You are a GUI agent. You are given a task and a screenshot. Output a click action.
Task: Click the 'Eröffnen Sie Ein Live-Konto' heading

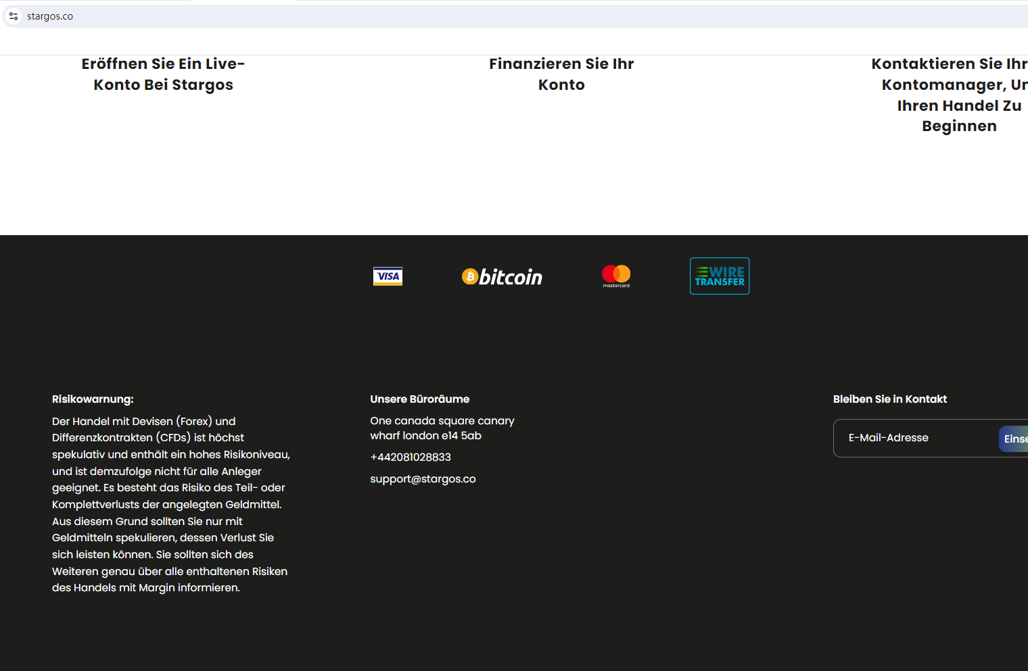(x=163, y=74)
